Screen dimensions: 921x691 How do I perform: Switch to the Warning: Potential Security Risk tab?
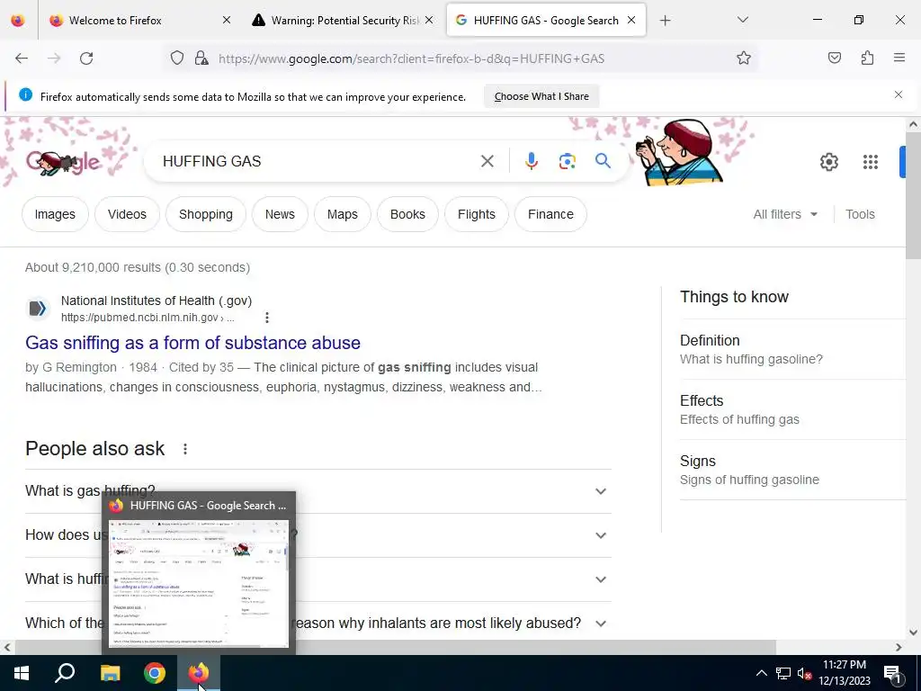(x=344, y=21)
